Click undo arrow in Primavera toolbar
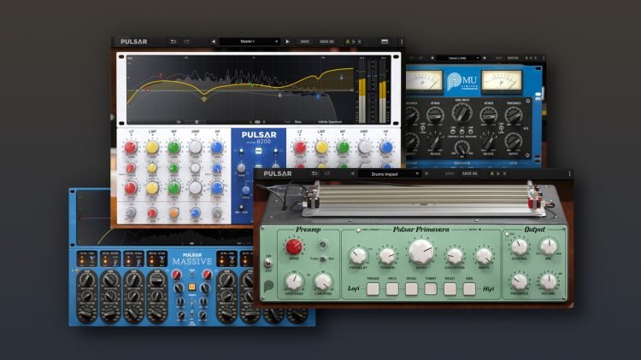 [x=315, y=173]
